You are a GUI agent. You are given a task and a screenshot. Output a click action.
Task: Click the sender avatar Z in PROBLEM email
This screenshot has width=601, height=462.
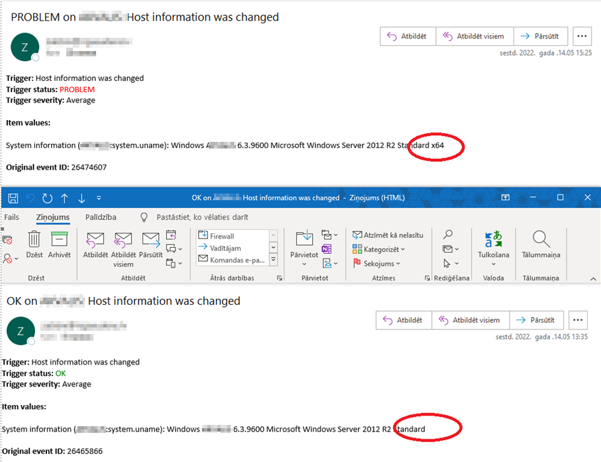[25, 47]
